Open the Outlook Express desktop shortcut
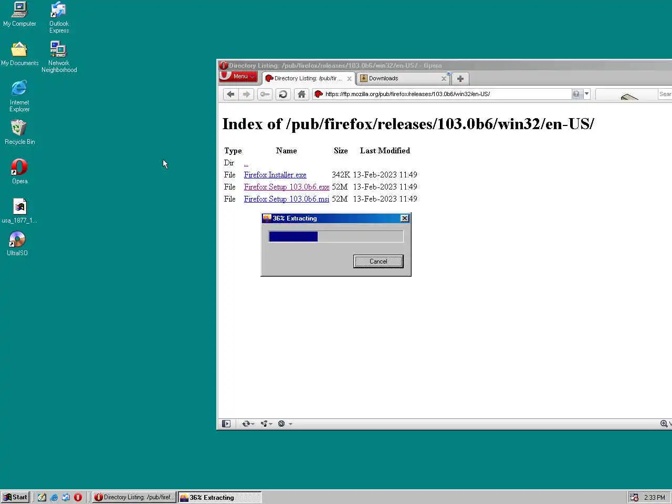Image resolution: width=672 pixels, height=504 pixels. [x=59, y=17]
